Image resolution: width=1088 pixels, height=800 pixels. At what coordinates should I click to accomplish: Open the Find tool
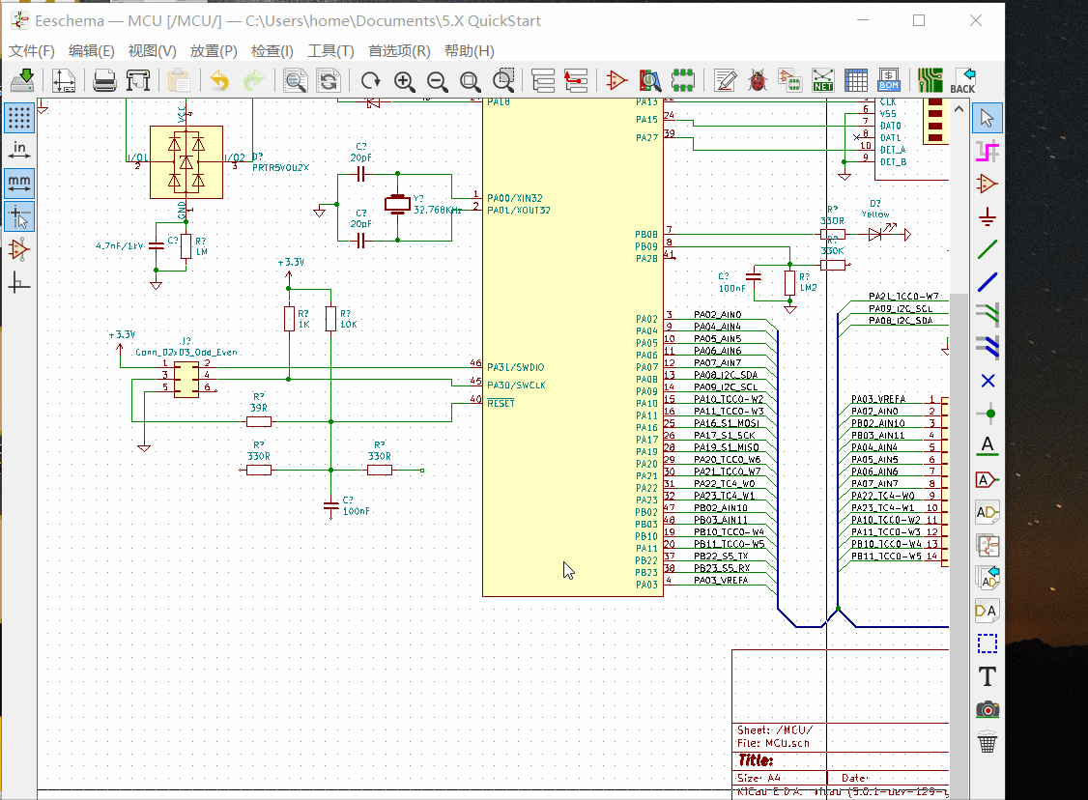(x=296, y=80)
